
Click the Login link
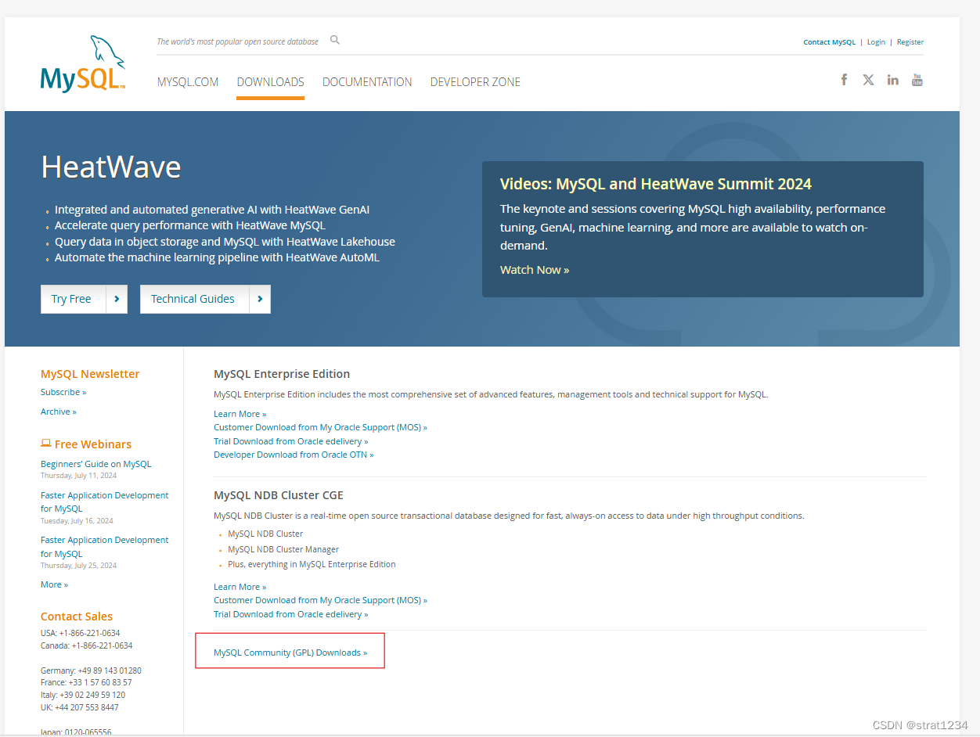[x=876, y=42]
